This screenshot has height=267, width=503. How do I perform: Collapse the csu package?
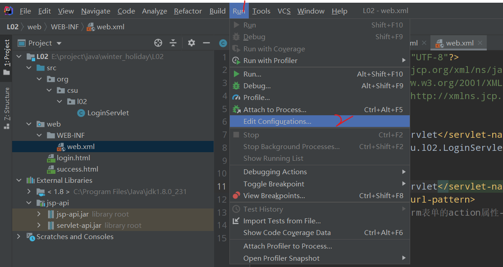point(49,91)
